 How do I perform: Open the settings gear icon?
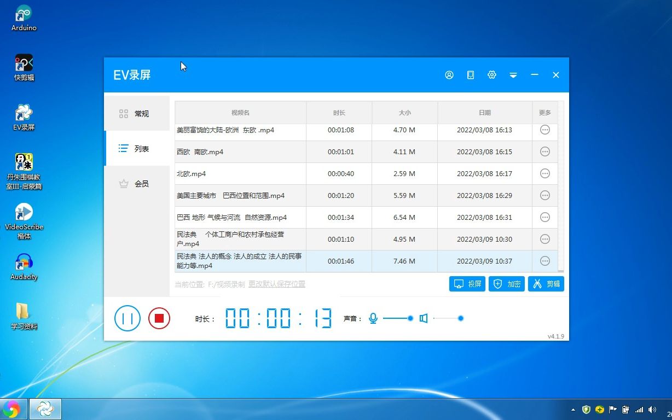tap(491, 75)
